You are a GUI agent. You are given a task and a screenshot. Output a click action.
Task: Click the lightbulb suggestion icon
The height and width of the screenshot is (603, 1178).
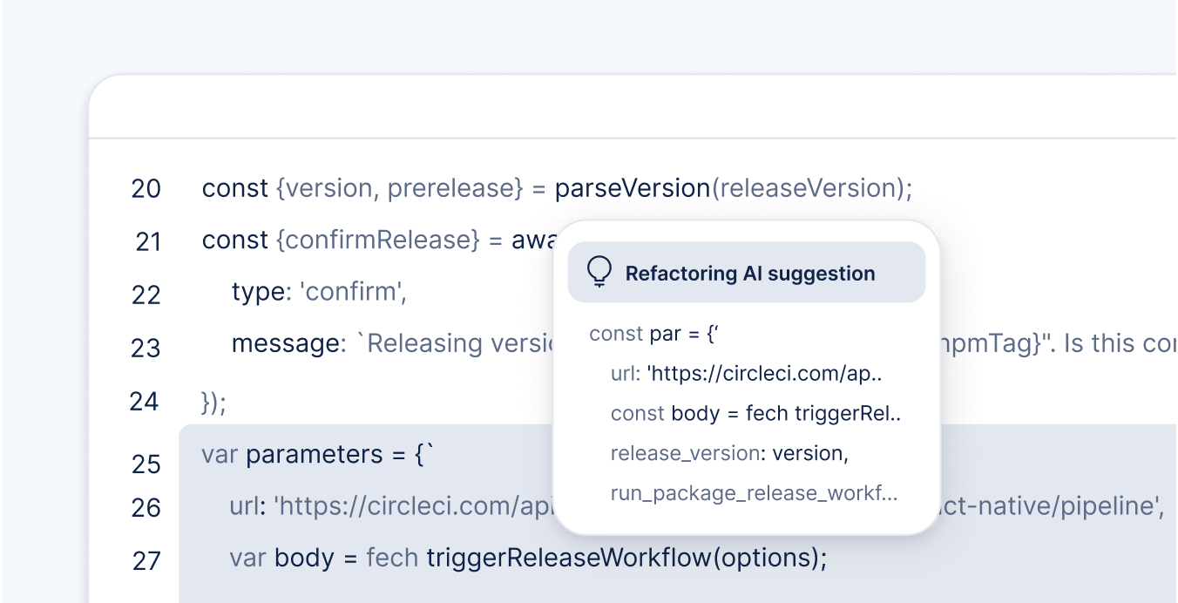point(599,273)
